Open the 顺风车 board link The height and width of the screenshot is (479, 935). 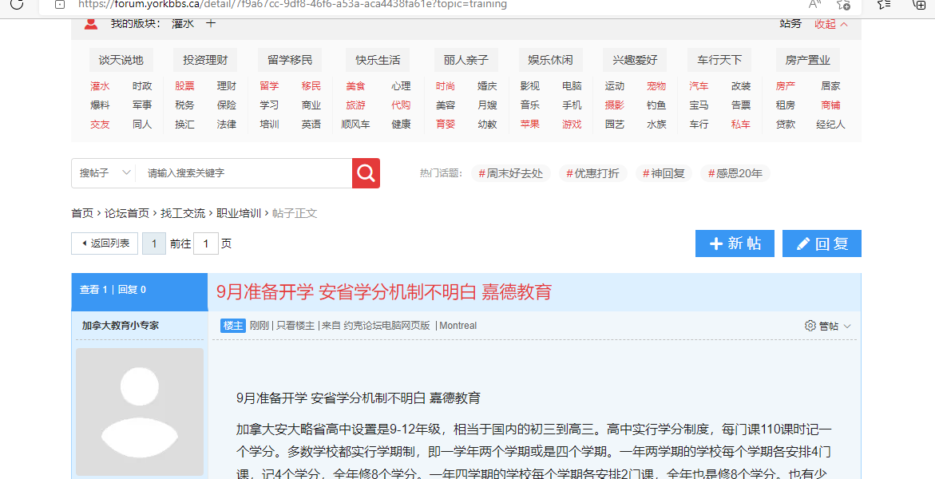tap(355, 125)
